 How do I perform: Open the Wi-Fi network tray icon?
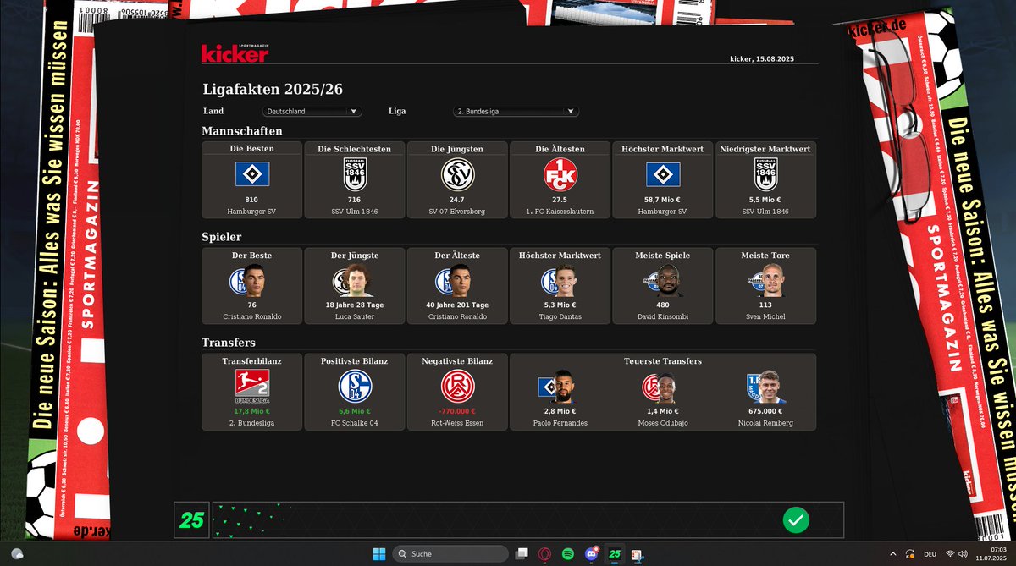[x=951, y=553]
